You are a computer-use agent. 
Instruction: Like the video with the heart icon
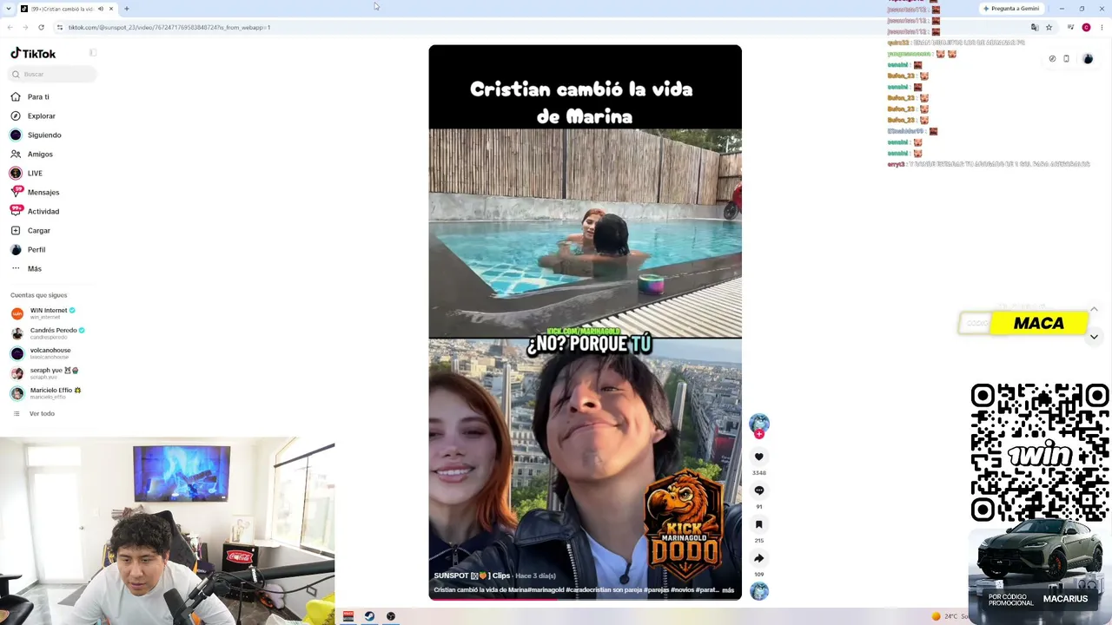pyautogui.click(x=759, y=457)
